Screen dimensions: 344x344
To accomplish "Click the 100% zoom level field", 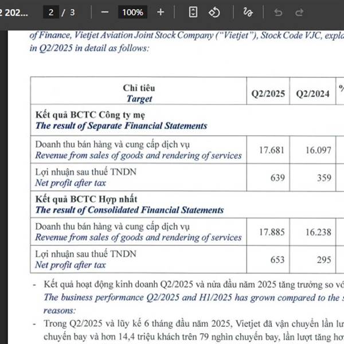I will tap(133, 12).
